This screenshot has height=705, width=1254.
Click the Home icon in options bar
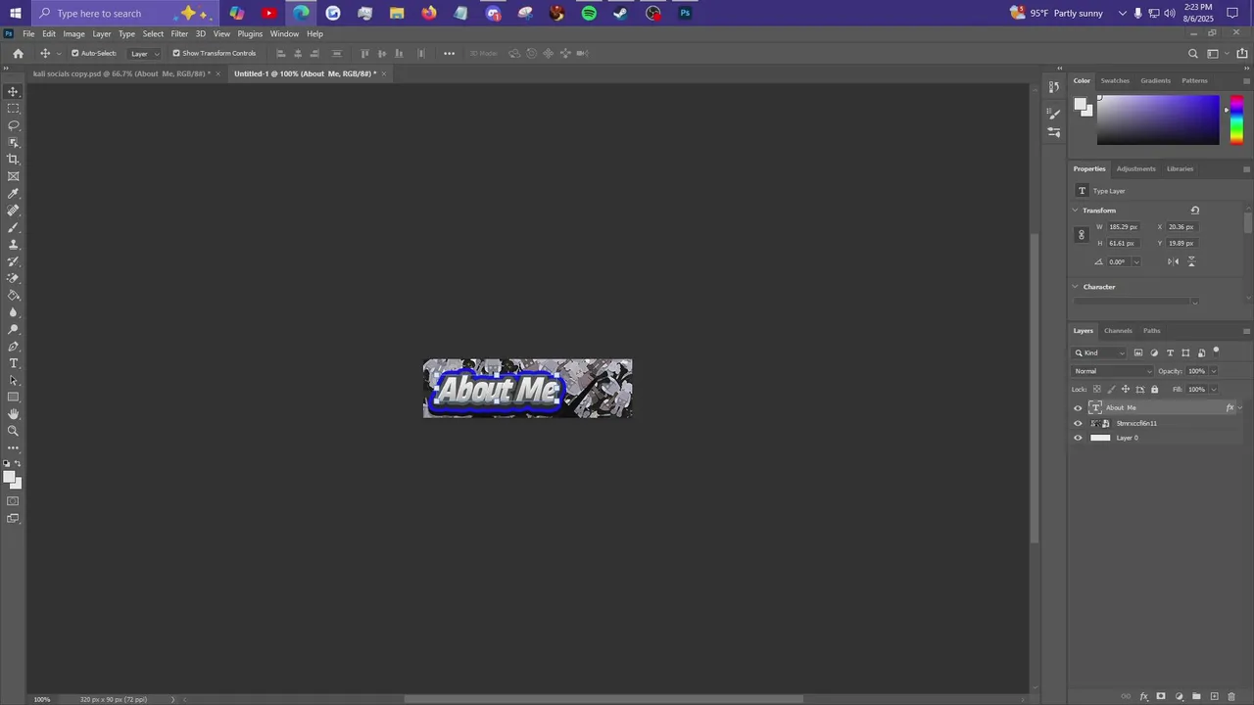[18, 53]
